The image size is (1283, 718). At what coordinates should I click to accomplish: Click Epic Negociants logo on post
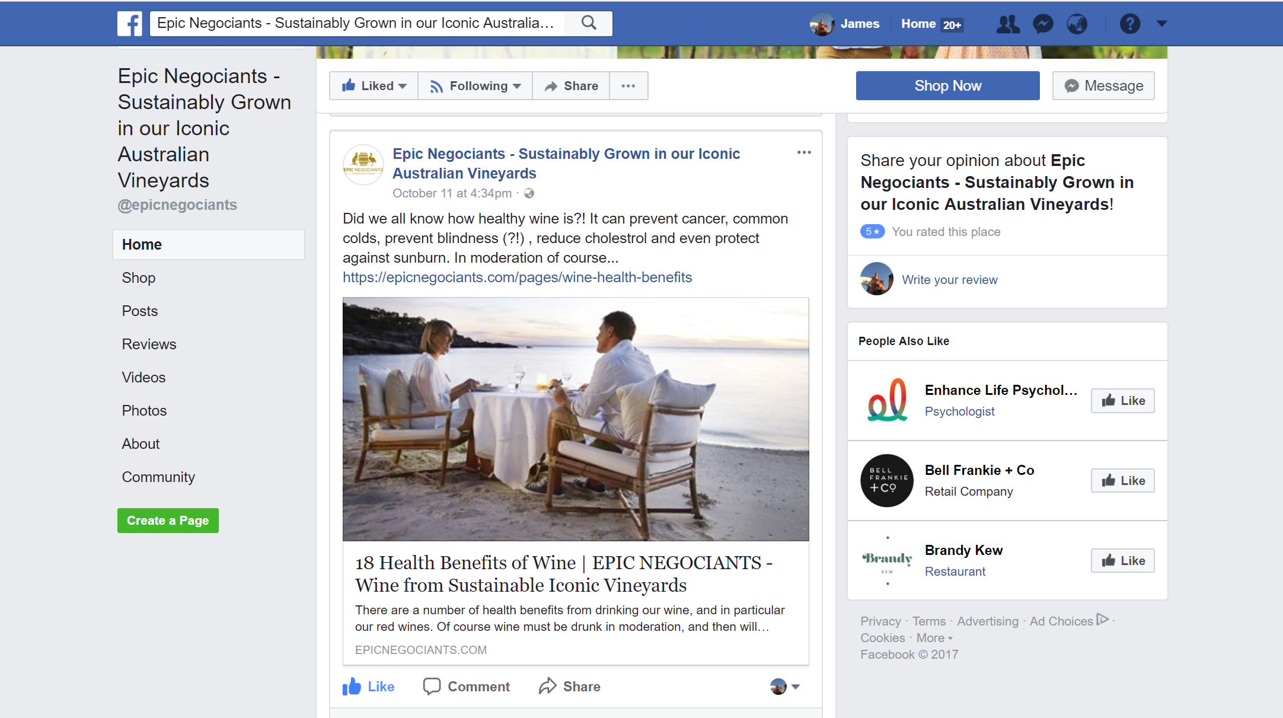(x=363, y=164)
